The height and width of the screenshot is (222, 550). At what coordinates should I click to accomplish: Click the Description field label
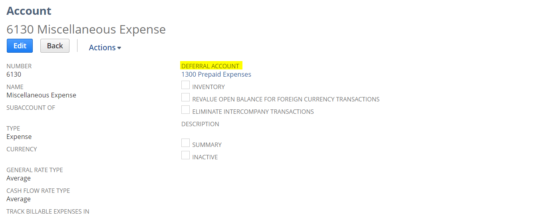pyautogui.click(x=200, y=124)
